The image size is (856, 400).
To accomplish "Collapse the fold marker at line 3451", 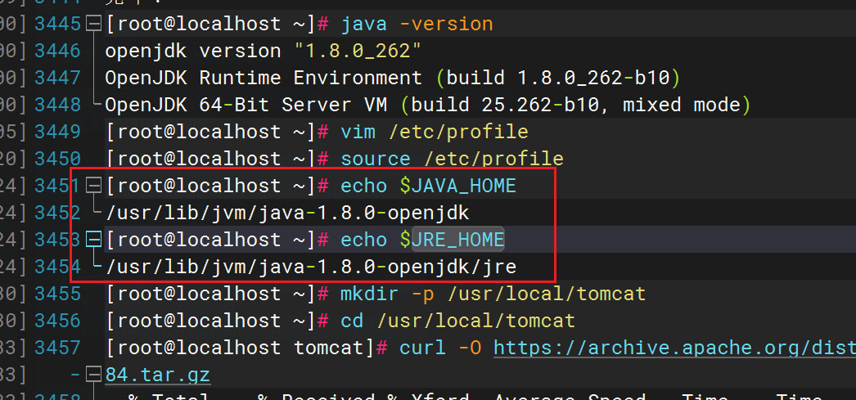I will click(94, 186).
